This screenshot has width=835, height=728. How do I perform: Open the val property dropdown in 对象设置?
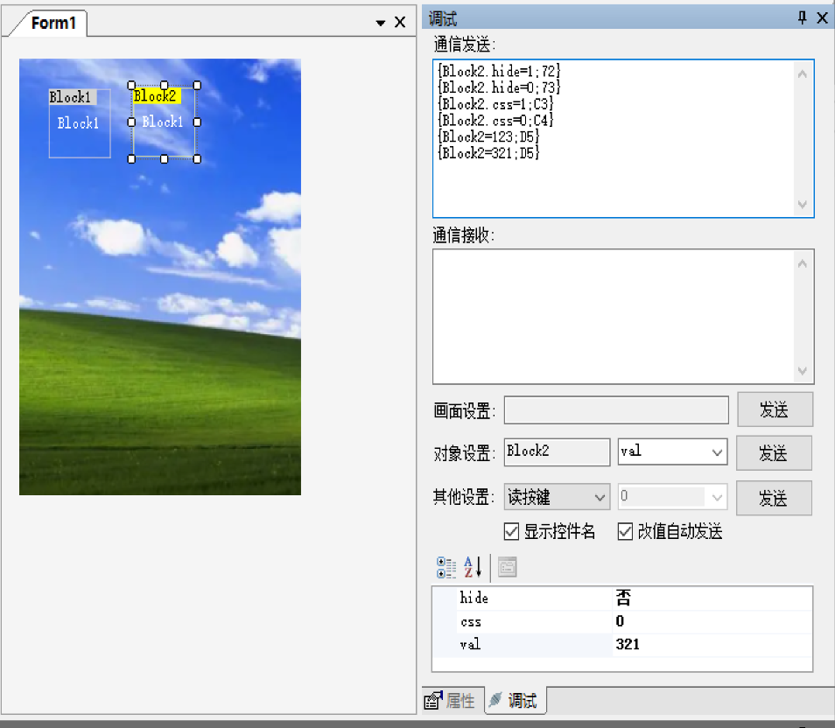717,452
